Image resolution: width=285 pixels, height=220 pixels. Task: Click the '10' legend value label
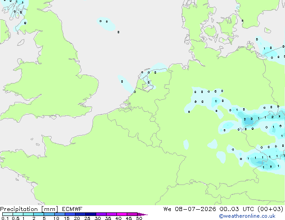[56, 218]
